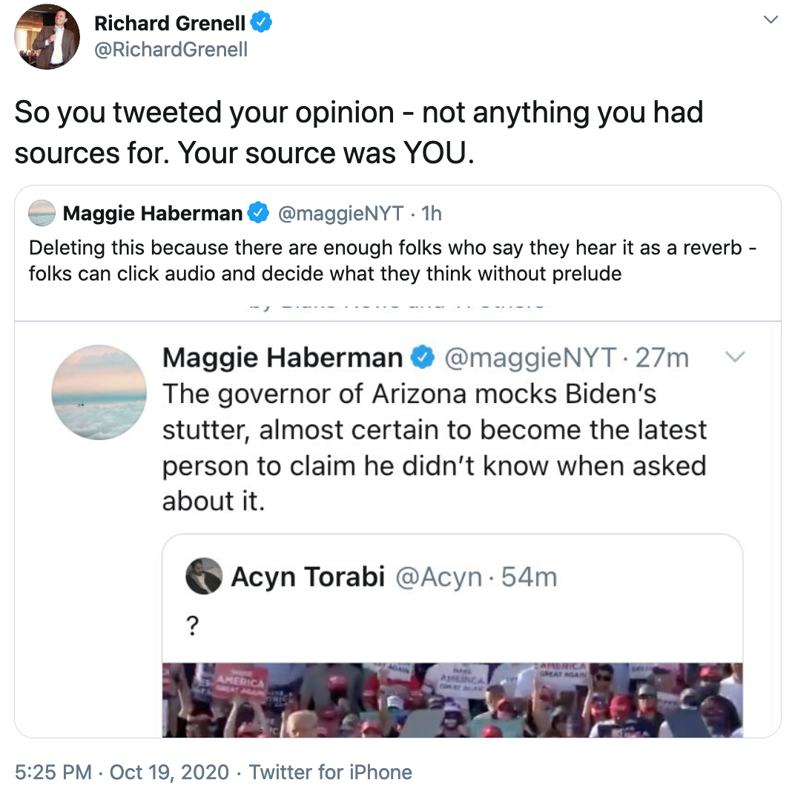792x800 pixels.
Task: Click the verified badge before @maggieNYT · 27m
Action: 423,358
